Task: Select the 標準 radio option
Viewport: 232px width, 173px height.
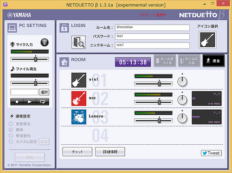Action: tap(11, 130)
